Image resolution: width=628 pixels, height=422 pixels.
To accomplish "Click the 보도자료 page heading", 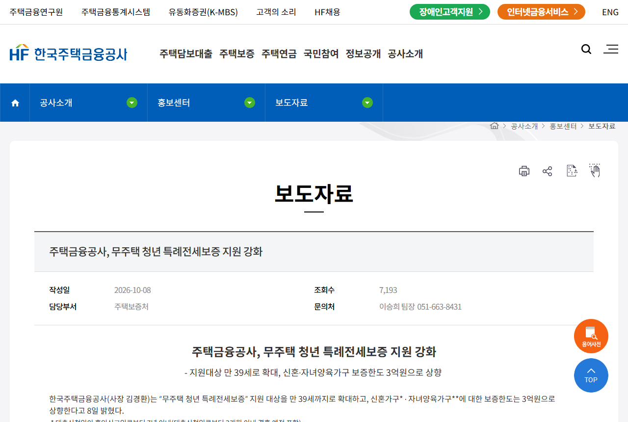I will pos(314,193).
